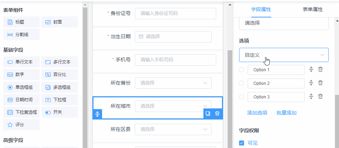
Task: Expand the 所在省份 dropdown
Action: [x=173, y=83]
